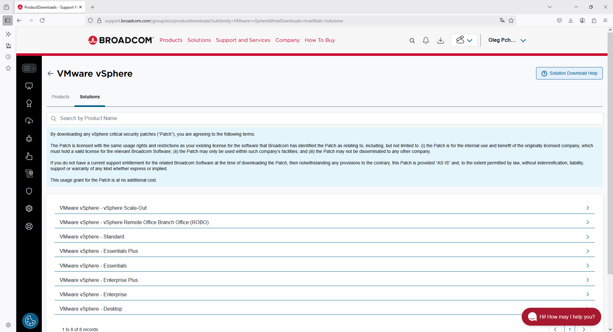Image resolution: width=613 pixels, height=332 pixels.
Task: Open the list all tabs dropdown arrow
Action: 550,7
